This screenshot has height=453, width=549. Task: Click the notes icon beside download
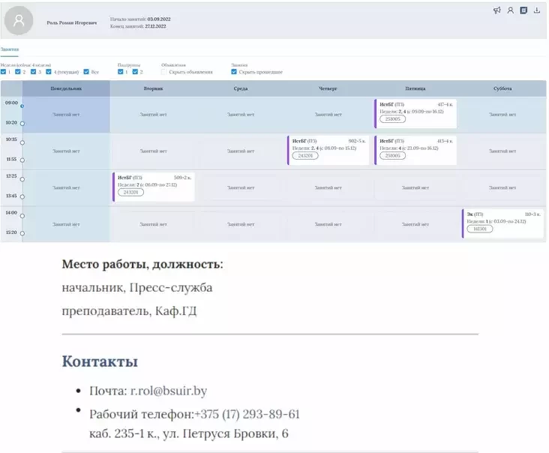tap(523, 10)
